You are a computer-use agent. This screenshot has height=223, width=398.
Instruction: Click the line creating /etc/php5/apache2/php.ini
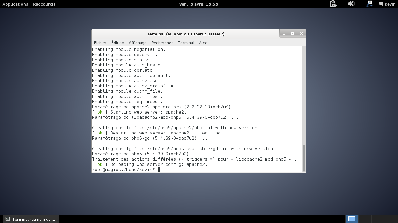175,128
